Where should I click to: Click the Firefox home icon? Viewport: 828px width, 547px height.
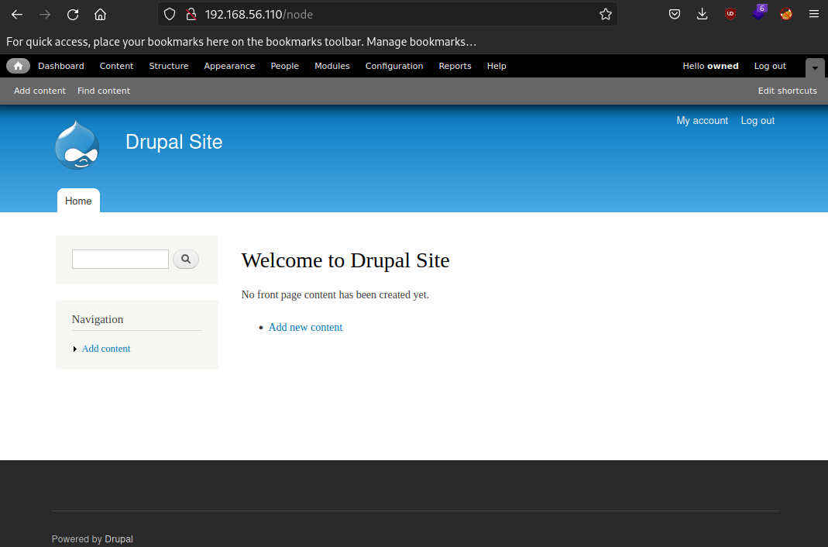[x=101, y=14]
